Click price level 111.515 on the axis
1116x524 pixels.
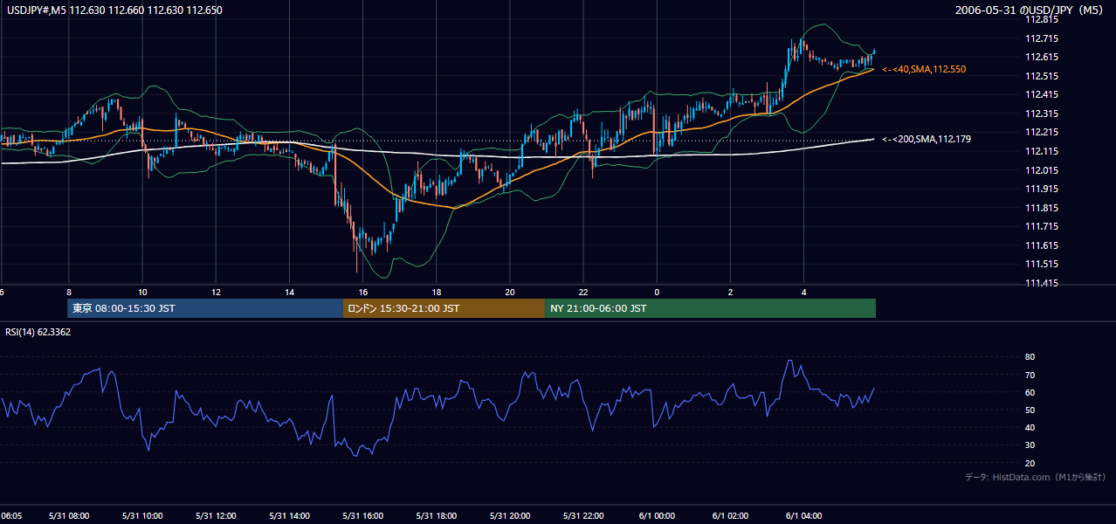[x=1041, y=264]
